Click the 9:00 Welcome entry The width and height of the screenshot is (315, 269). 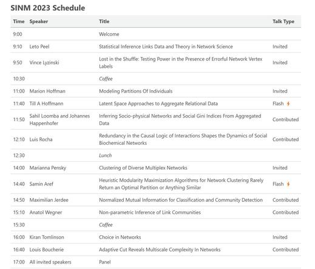pos(109,34)
